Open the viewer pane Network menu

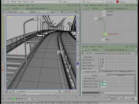[x=13, y=5]
